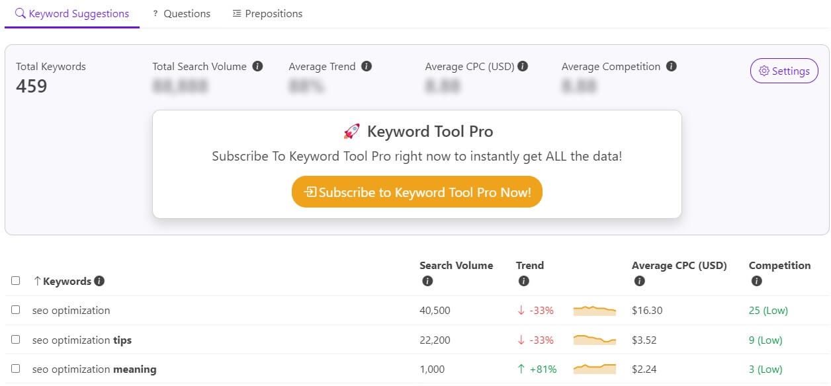Switch to the Prepositions tab
The width and height of the screenshot is (831, 386).
(267, 13)
